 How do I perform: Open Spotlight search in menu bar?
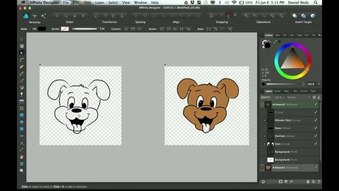pos(316,3)
